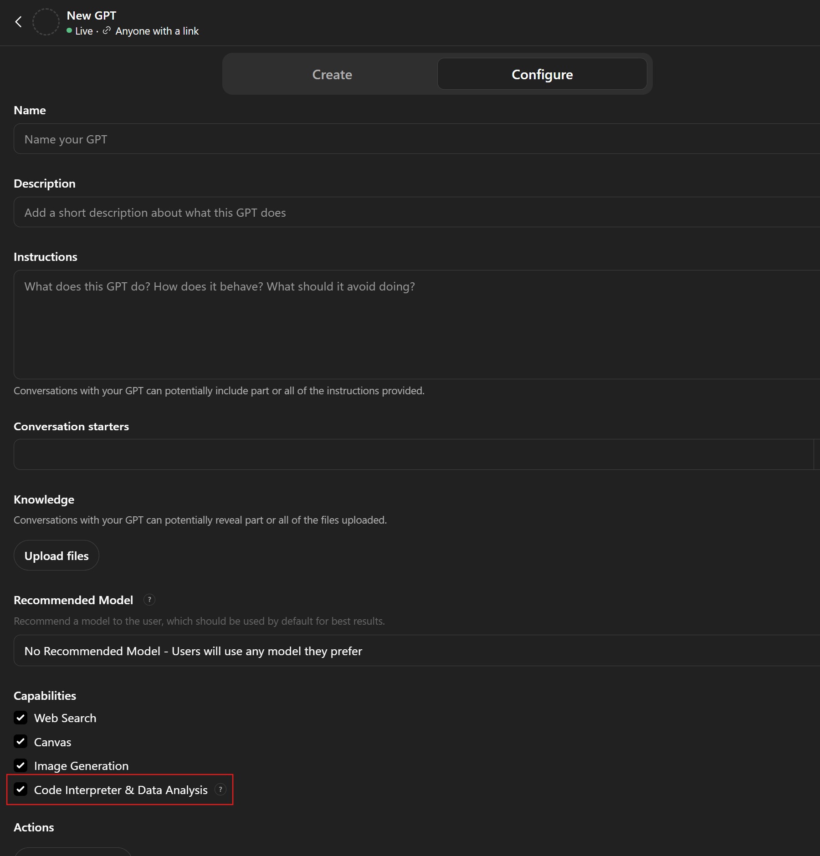Click the green Live status indicator
Image resolution: width=820 pixels, height=856 pixels.
pos(69,31)
